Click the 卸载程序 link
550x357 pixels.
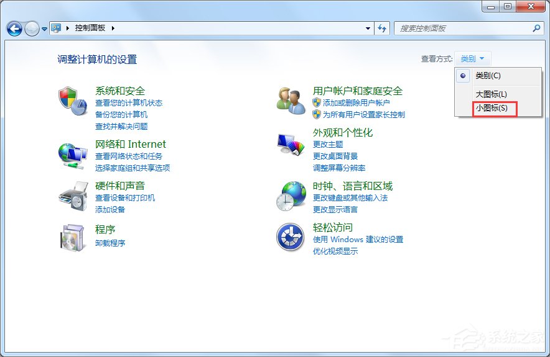pos(110,243)
